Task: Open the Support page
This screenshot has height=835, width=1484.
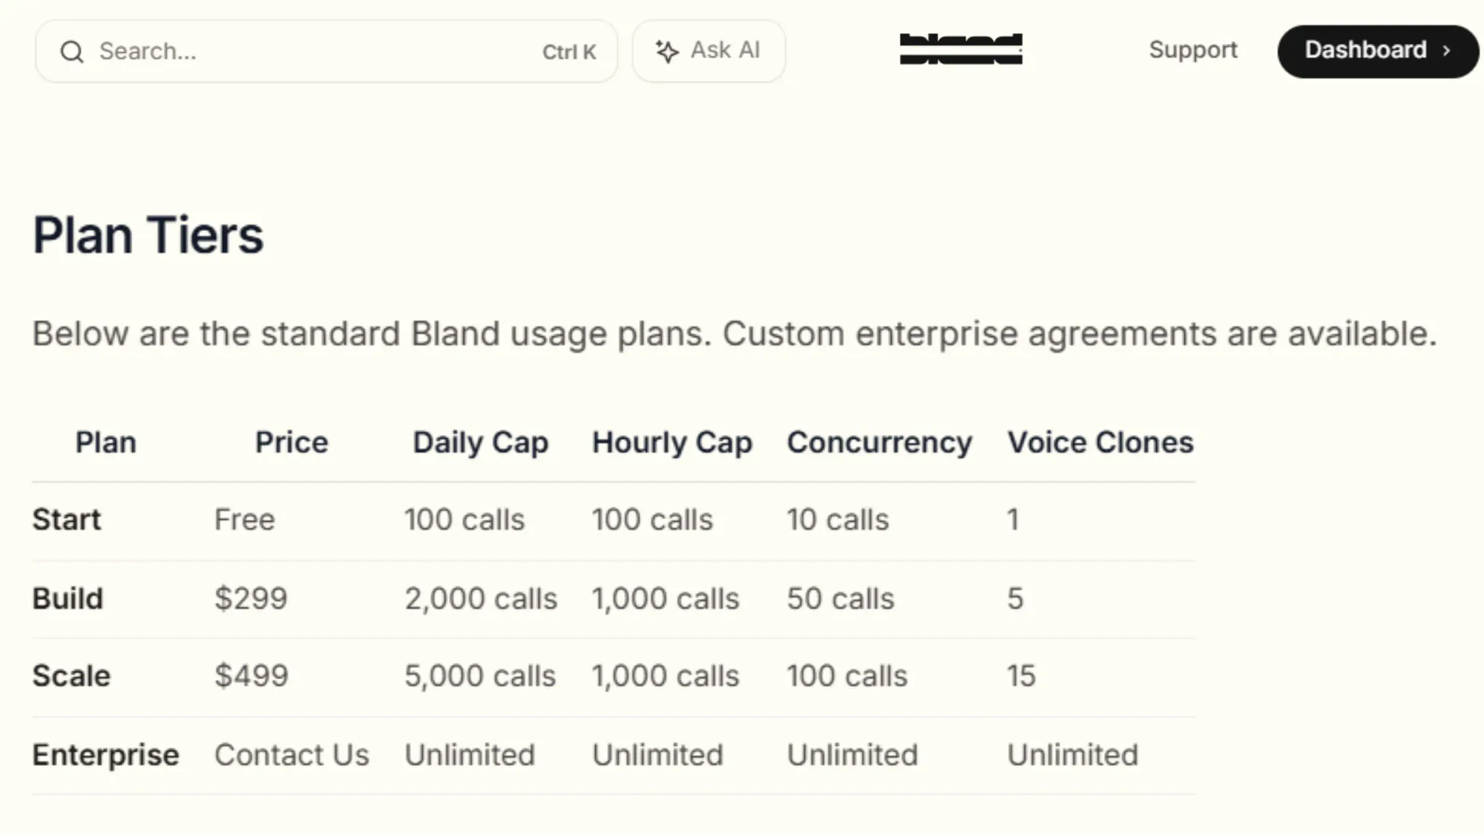Action: tap(1192, 50)
